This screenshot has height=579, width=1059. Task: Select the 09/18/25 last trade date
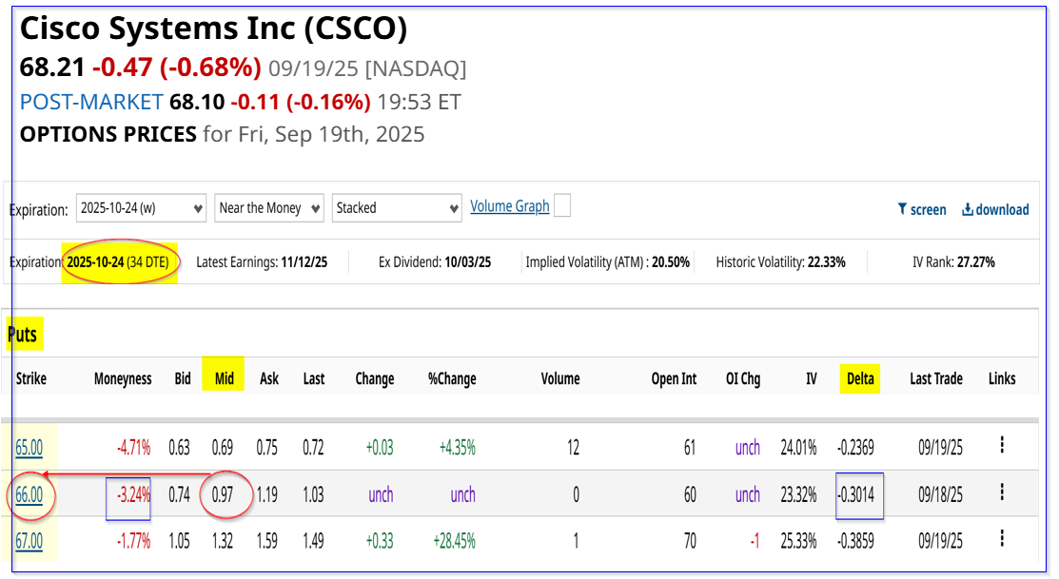coord(940,494)
